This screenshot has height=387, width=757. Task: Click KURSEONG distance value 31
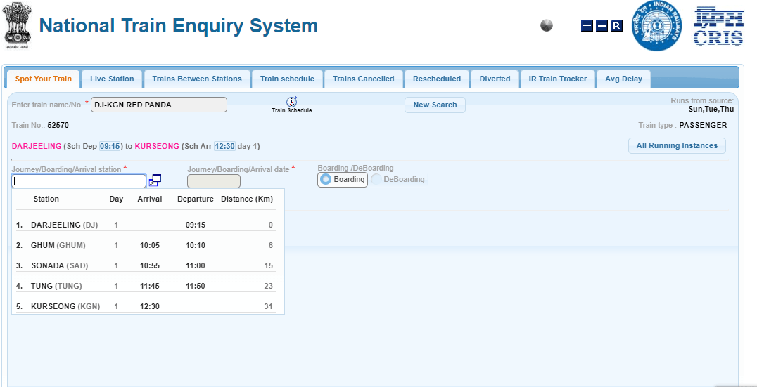coord(269,306)
